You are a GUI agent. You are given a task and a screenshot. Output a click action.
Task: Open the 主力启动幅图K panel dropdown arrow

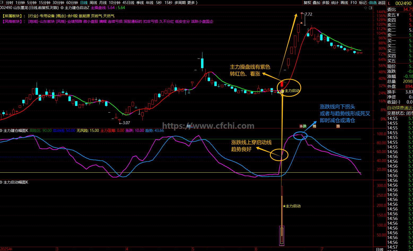click(x=1, y=182)
